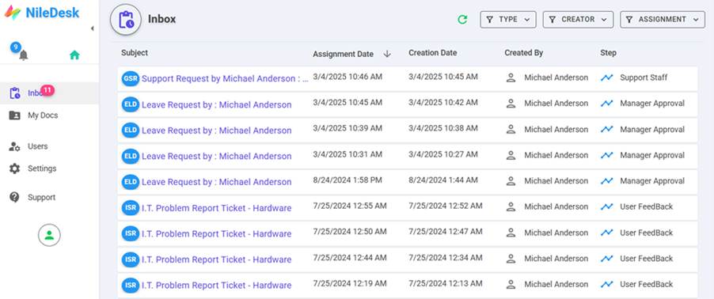Click ELD badge on 8/24/2024 1:58 PM row
Image resolution: width=714 pixels, height=299 pixels.
coord(131,182)
